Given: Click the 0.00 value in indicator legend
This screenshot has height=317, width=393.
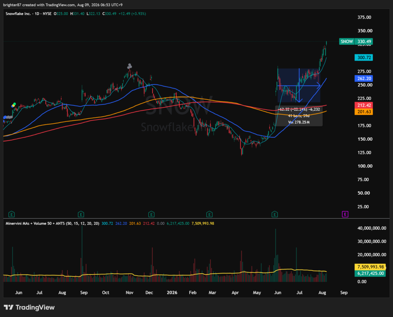Looking at the screenshot, I should tap(161, 223).
